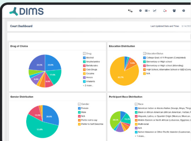Select the 82.7% N/A education slice
Image resolution: width=191 pixels, height=141 pixels.
click(121, 77)
